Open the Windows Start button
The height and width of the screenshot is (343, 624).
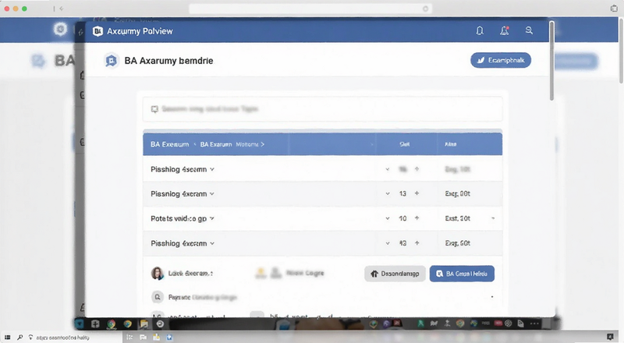point(7,337)
